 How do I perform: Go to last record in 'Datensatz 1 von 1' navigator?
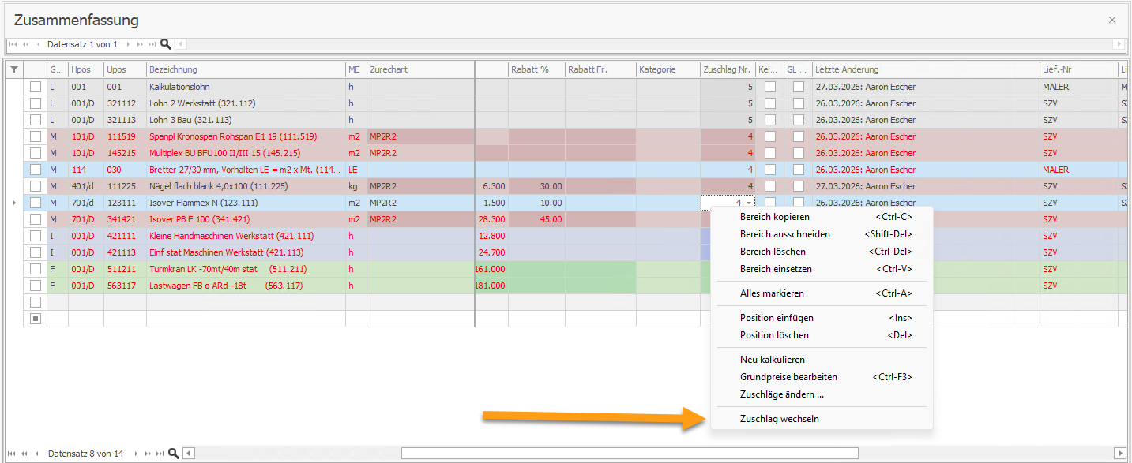(153, 44)
